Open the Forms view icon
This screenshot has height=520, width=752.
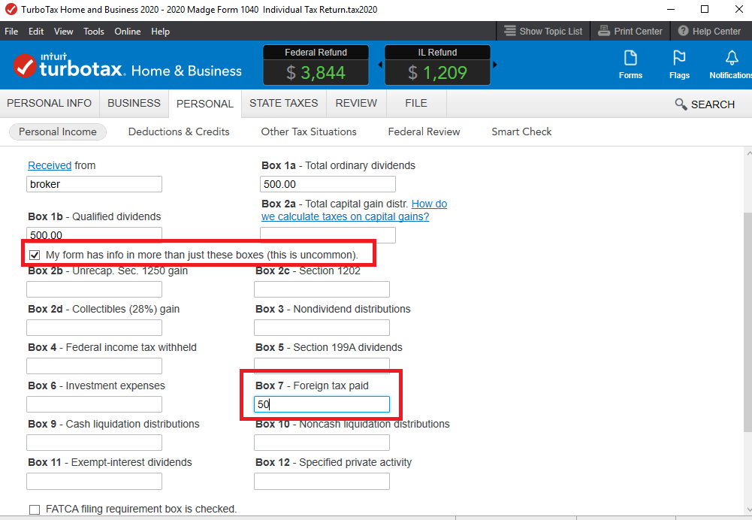click(630, 58)
